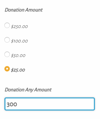Choose the two hundred fifty dollar option
This screenshot has width=100, height=119.
7,25
